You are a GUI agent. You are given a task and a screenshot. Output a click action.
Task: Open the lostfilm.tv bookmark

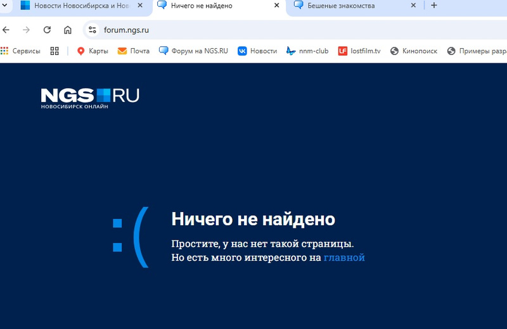pyautogui.click(x=359, y=51)
